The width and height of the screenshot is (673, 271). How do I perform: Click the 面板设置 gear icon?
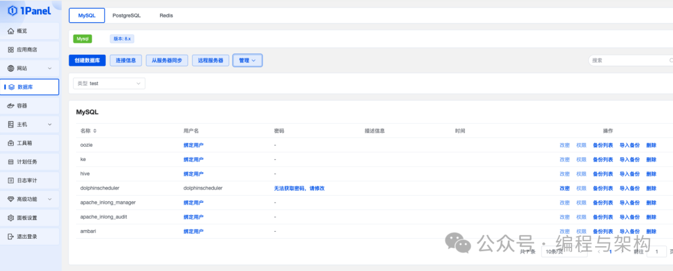(x=11, y=218)
